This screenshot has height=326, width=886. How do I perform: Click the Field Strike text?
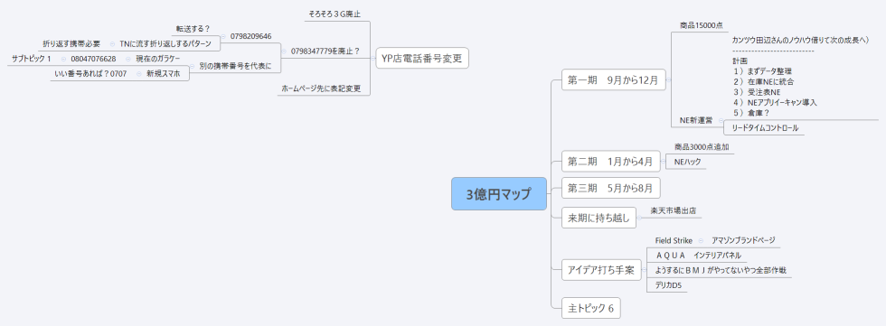point(674,241)
